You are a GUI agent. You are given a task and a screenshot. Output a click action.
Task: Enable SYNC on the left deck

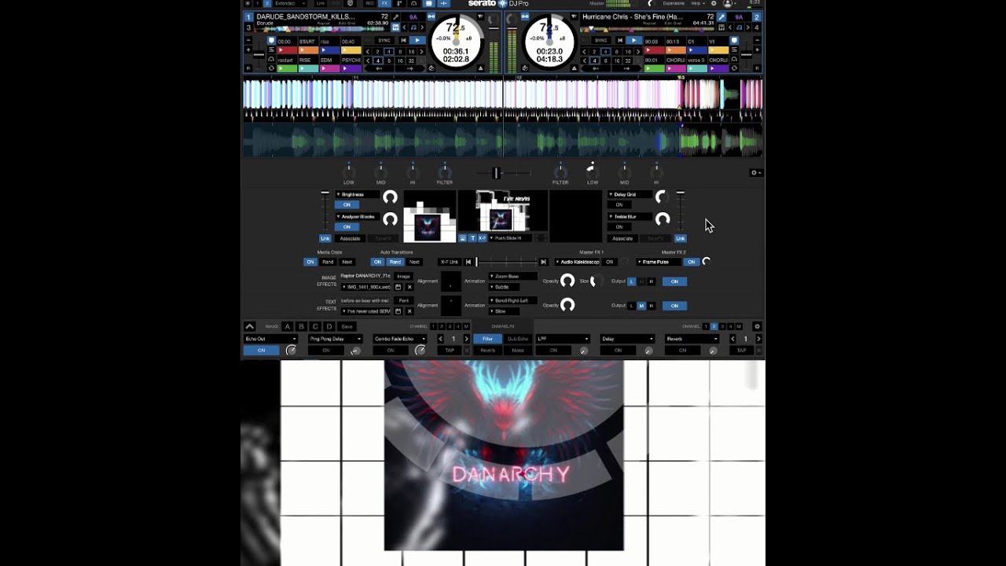(384, 40)
